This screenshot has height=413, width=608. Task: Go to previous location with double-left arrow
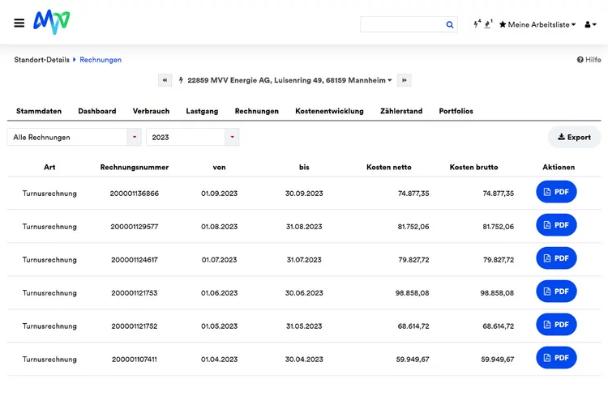pos(165,80)
